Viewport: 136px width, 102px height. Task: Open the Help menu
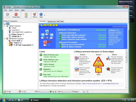(x=23, y=10)
